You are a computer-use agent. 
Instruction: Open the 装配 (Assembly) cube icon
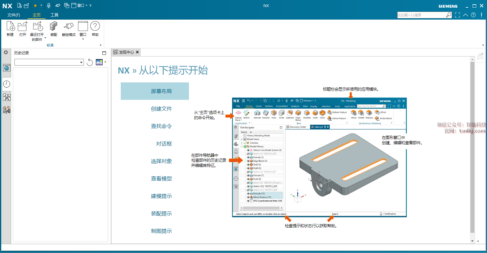pyautogui.click(x=53, y=27)
